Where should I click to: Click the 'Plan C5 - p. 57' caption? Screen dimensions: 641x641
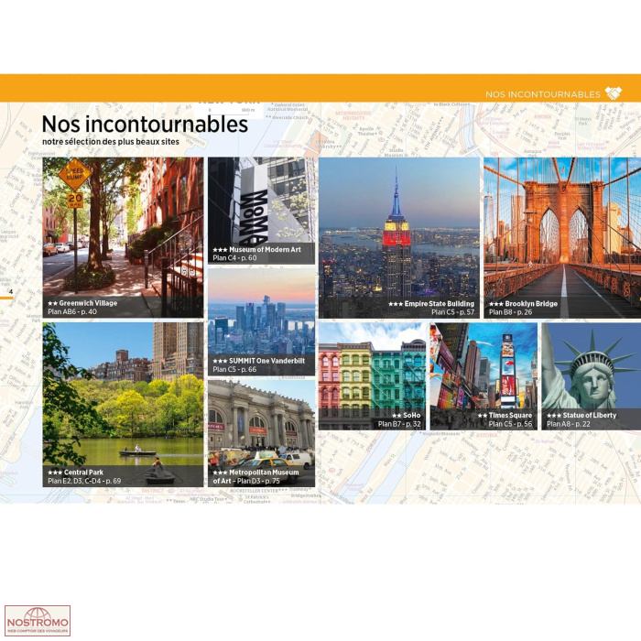(x=452, y=312)
